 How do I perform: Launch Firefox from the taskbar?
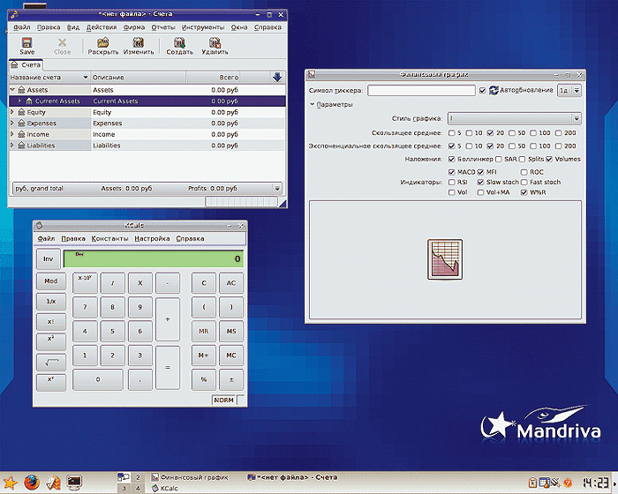pos(32,483)
